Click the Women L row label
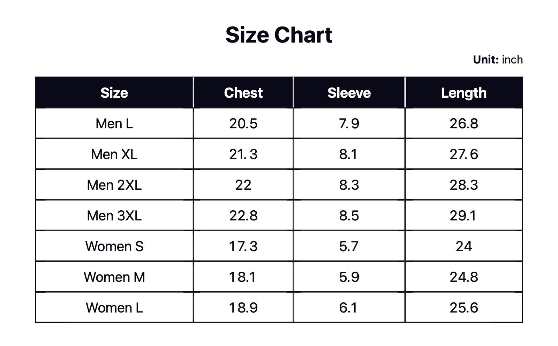This screenshot has width=558, height=346. pyautogui.click(x=114, y=308)
